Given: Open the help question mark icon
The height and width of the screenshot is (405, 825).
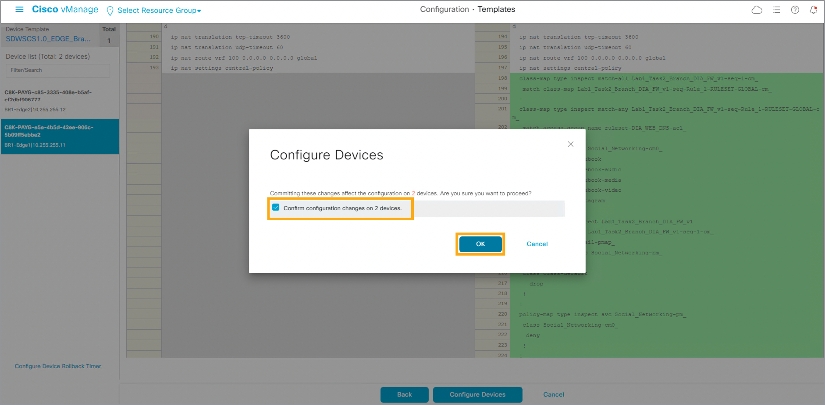Looking at the screenshot, I should point(795,10).
